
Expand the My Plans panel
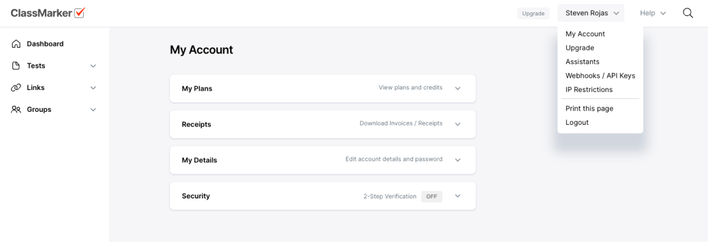pos(457,88)
